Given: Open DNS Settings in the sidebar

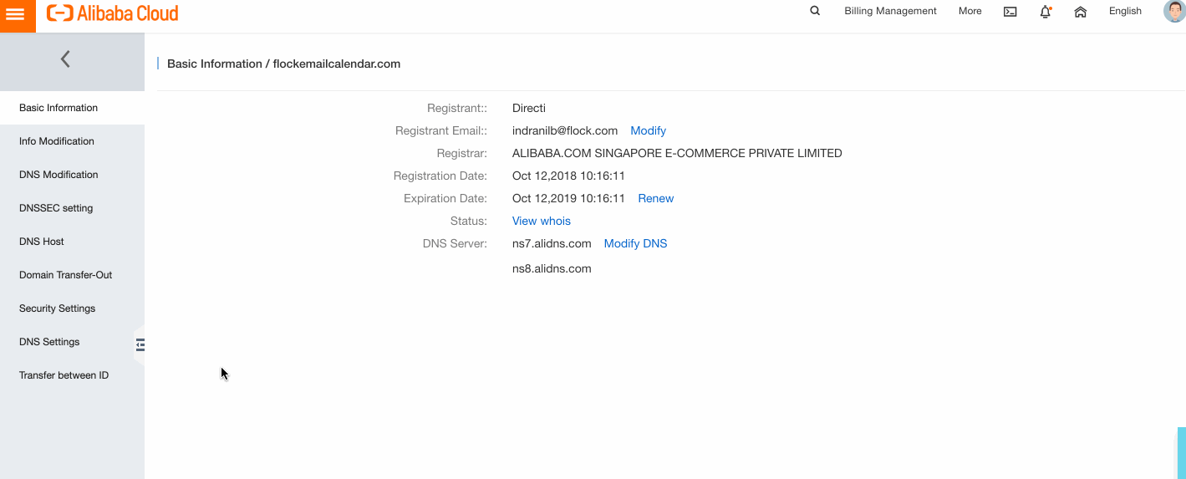Looking at the screenshot, I should click(72, 342).
